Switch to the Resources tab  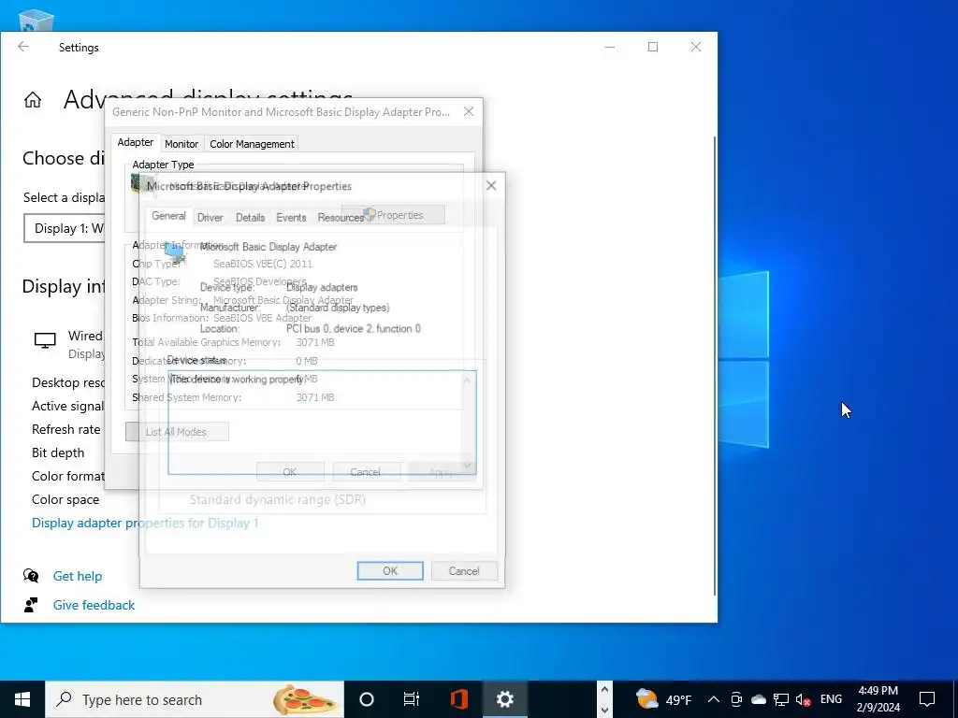[x=341, y=217]
